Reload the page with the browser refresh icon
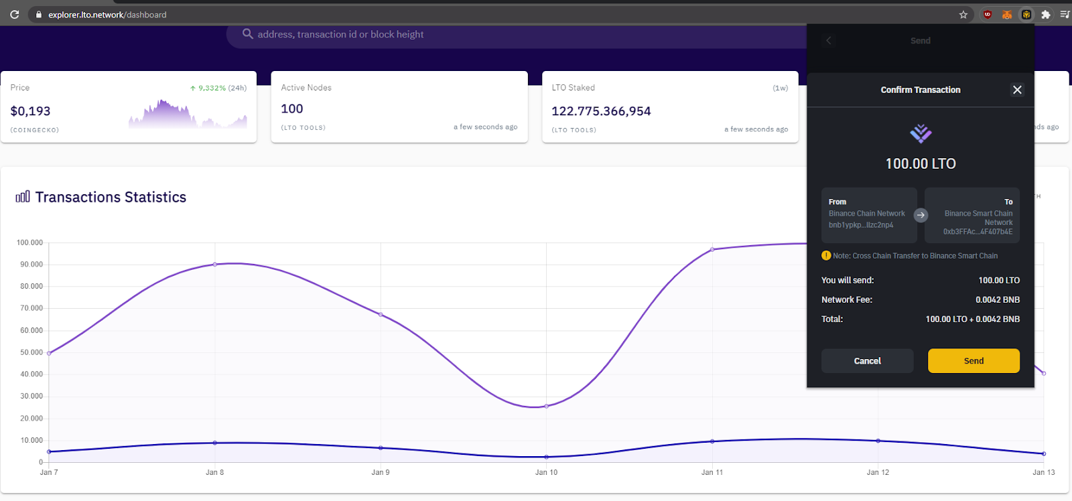 pos(14,14)
